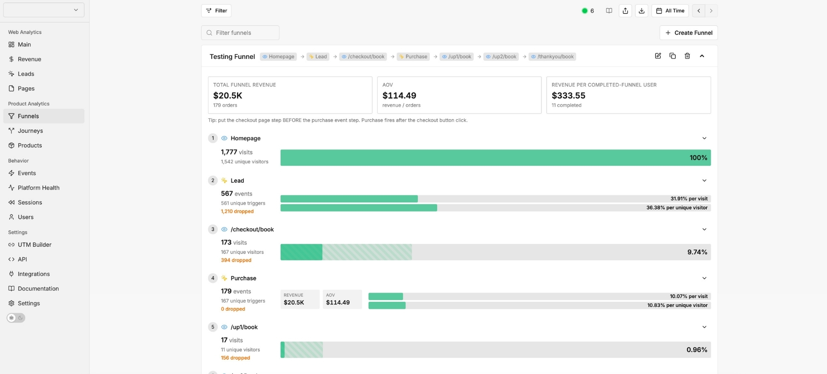Click the Lead step chip in funnel header

pos(318,57)
